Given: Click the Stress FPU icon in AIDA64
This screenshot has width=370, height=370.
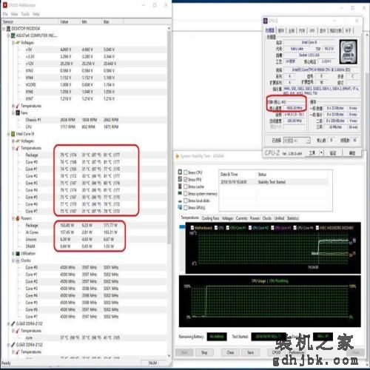Looking at the screenshot, I should [x=180, y=179].
